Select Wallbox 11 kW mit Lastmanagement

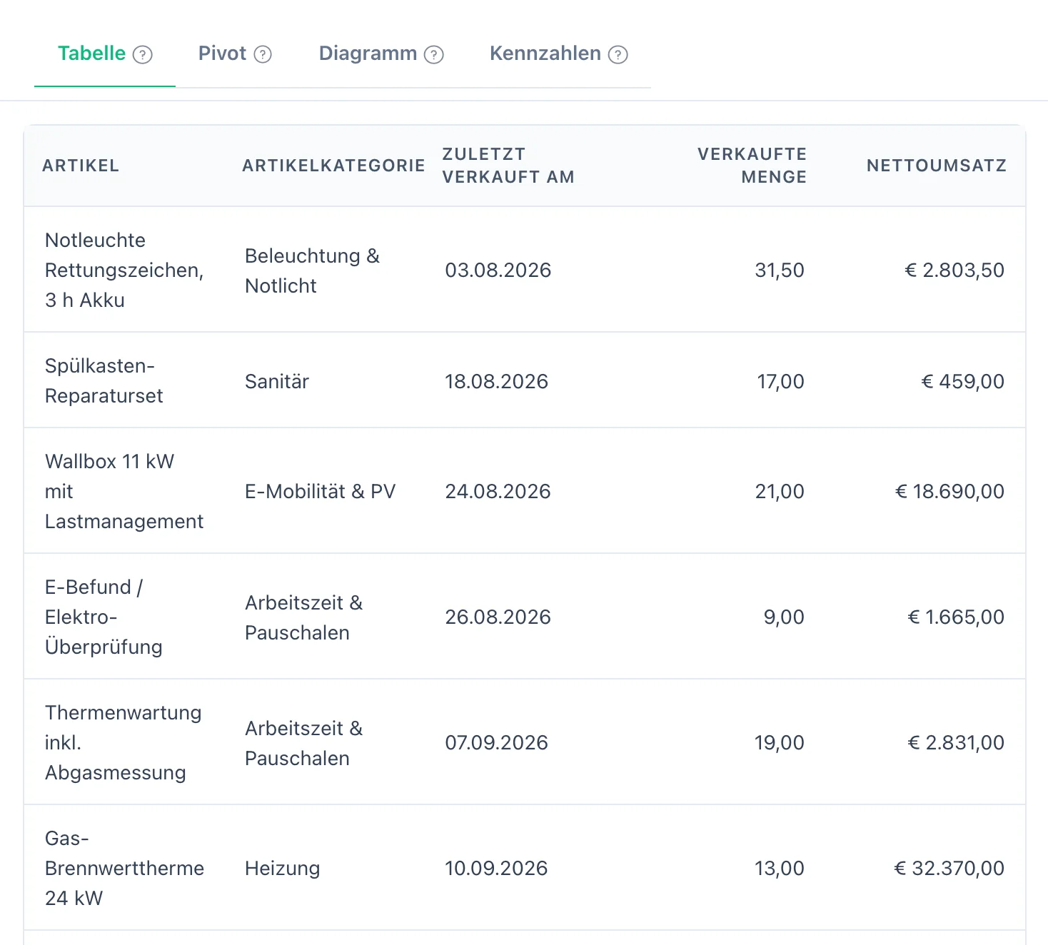click(x=124, y=491)
